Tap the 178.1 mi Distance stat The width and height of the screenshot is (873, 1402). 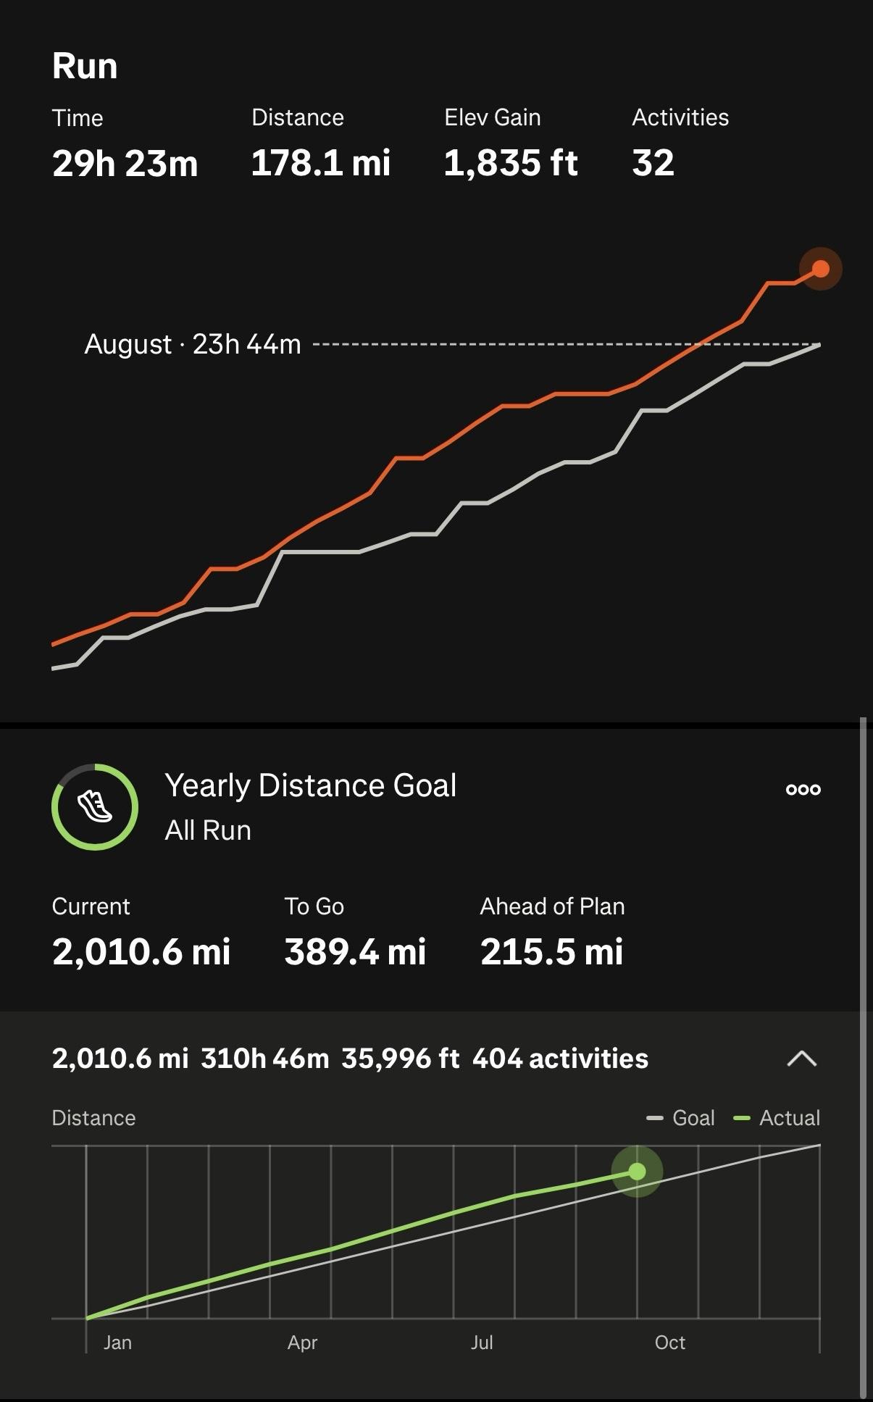[320, 163]
